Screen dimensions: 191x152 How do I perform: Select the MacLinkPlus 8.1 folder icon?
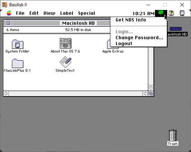point(17,63)
